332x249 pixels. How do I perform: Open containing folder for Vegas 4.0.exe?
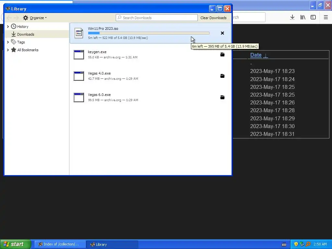click(x=222, y=76)
